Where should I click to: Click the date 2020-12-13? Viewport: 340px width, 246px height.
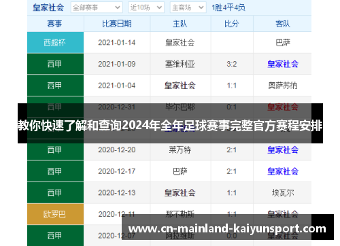tap(117, 193)
